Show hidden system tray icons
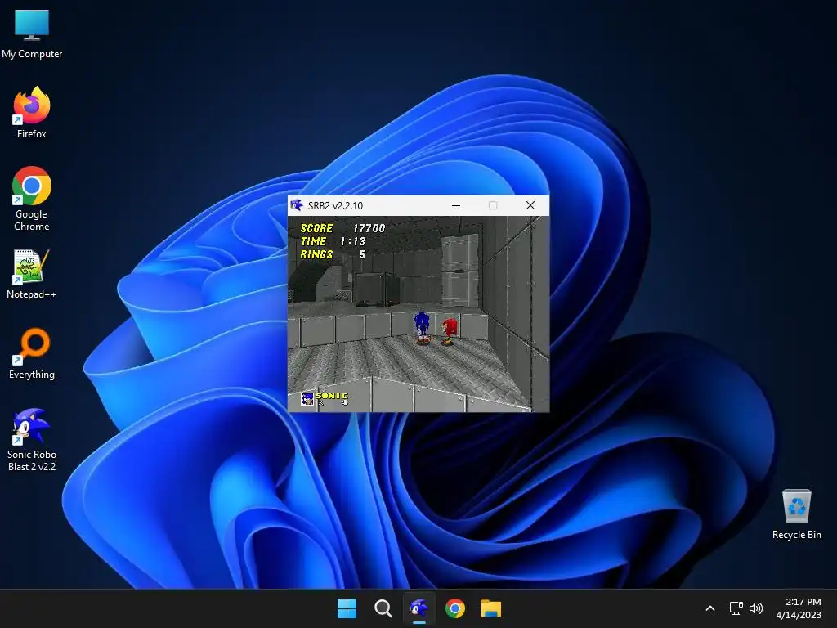This screenshot has height=628, width=837. pyautogui.click(x=710, y=608)
